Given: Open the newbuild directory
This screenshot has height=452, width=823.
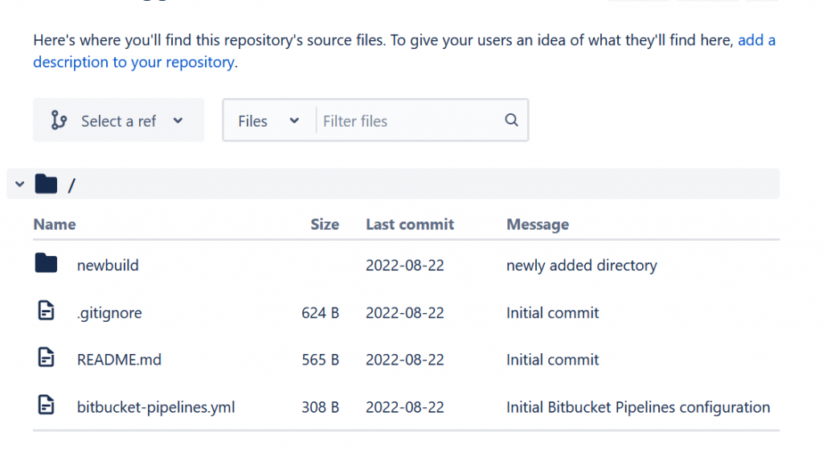Looking at the screenshot, I should tap(108, 265).
